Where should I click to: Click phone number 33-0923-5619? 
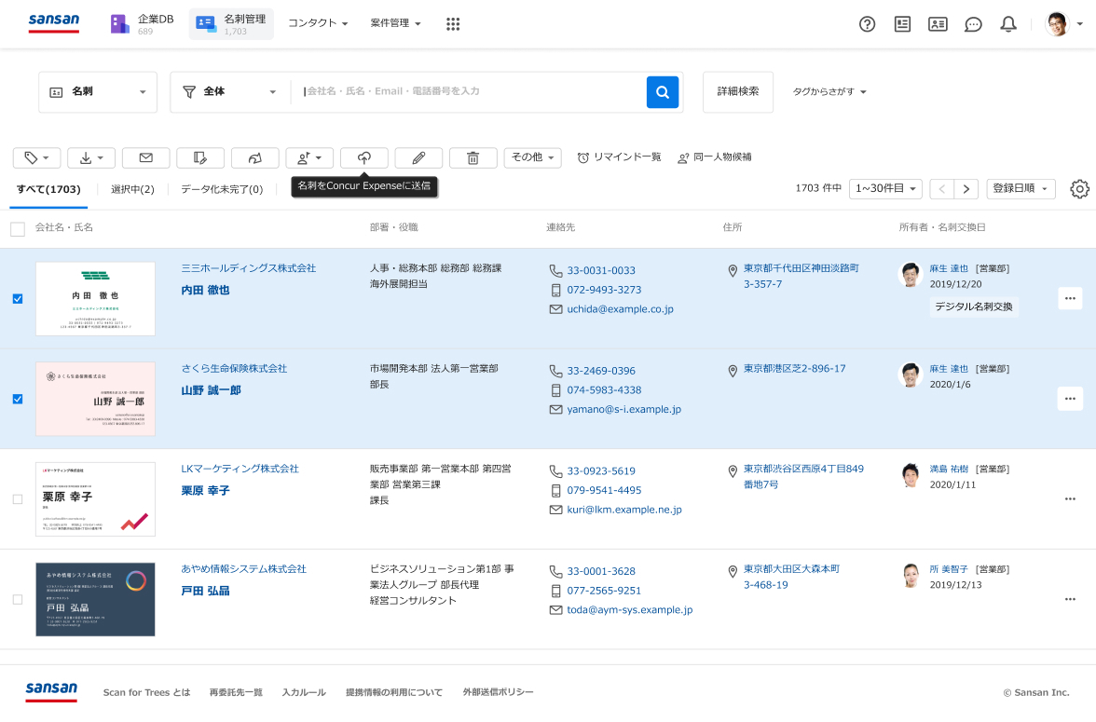[601, 471]
